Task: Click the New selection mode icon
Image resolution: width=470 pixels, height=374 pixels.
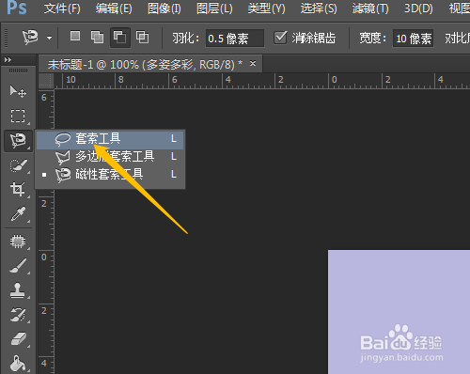Action: pyautogui.click(x=75, y=37)
